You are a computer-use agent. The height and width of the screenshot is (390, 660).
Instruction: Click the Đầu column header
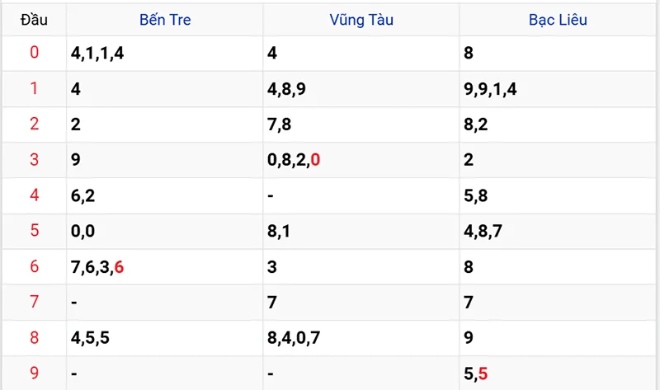click(x=34, y=20)
